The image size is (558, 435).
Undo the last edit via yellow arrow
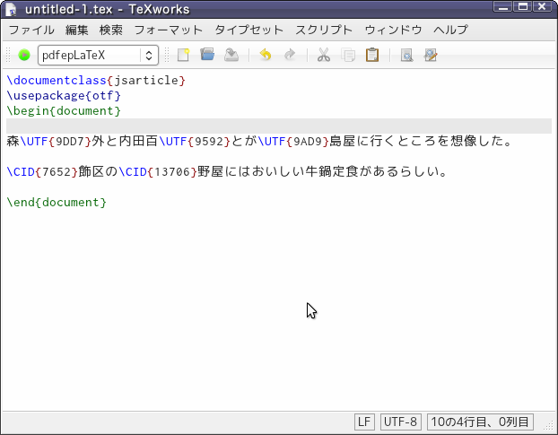click(x=266, y=55)
